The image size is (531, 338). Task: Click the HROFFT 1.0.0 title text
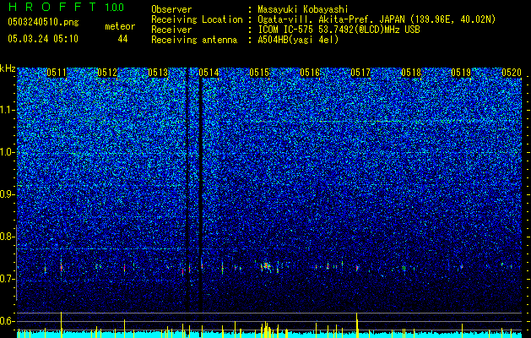66,7
